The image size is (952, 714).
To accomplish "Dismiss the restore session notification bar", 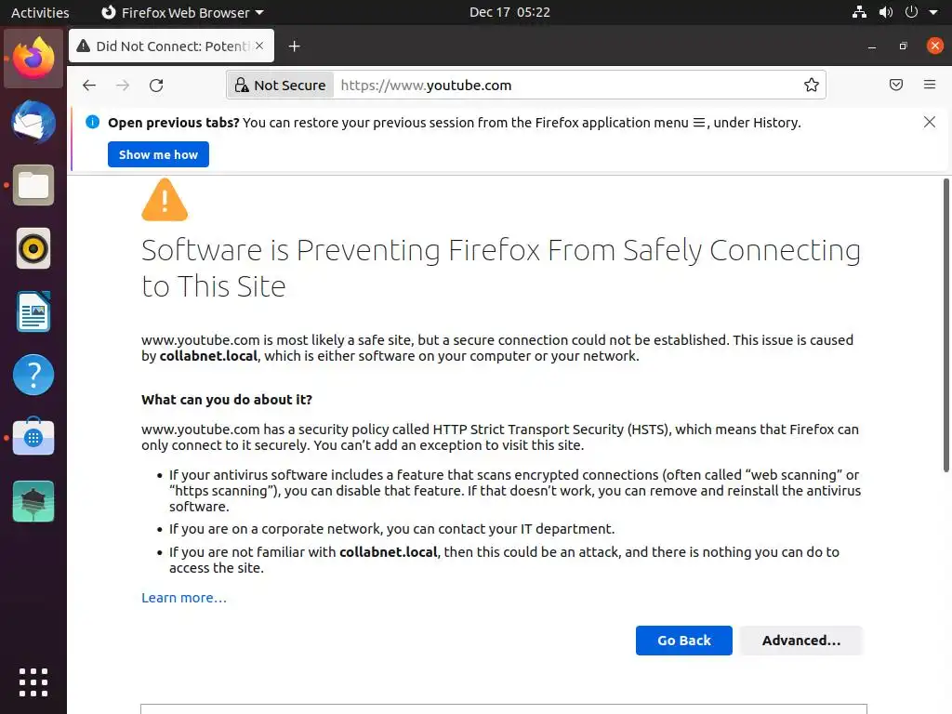I will point(930,122).
